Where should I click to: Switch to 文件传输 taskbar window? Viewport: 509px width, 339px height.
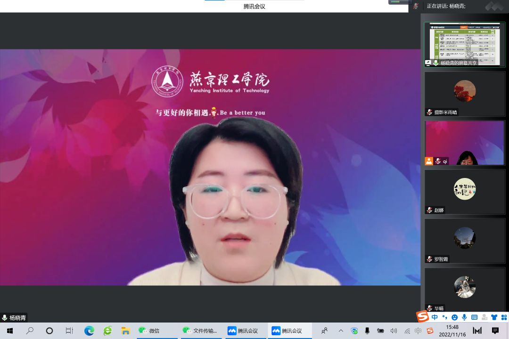pyautogui.click(x=200, y=331)
